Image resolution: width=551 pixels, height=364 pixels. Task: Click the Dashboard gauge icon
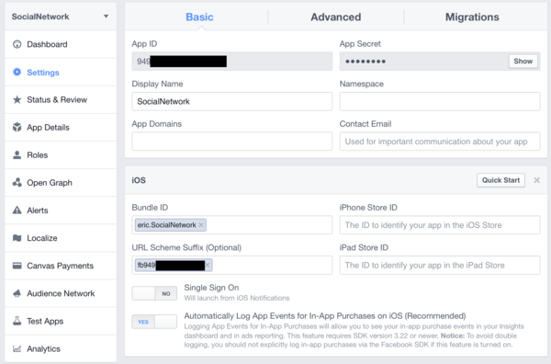[x=17, y=44]
